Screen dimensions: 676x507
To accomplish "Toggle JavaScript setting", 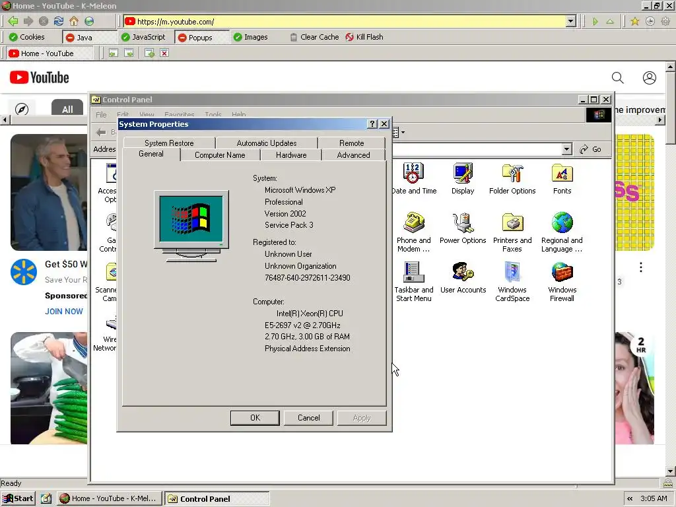I will [143, 37].
